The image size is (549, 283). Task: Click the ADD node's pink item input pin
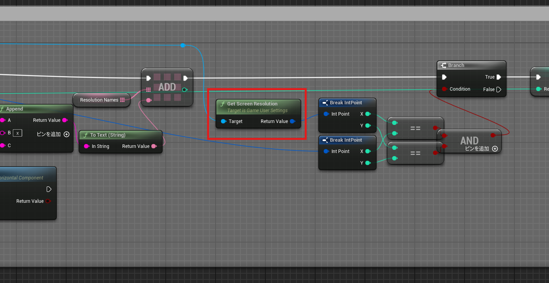(x=148, y=101)
